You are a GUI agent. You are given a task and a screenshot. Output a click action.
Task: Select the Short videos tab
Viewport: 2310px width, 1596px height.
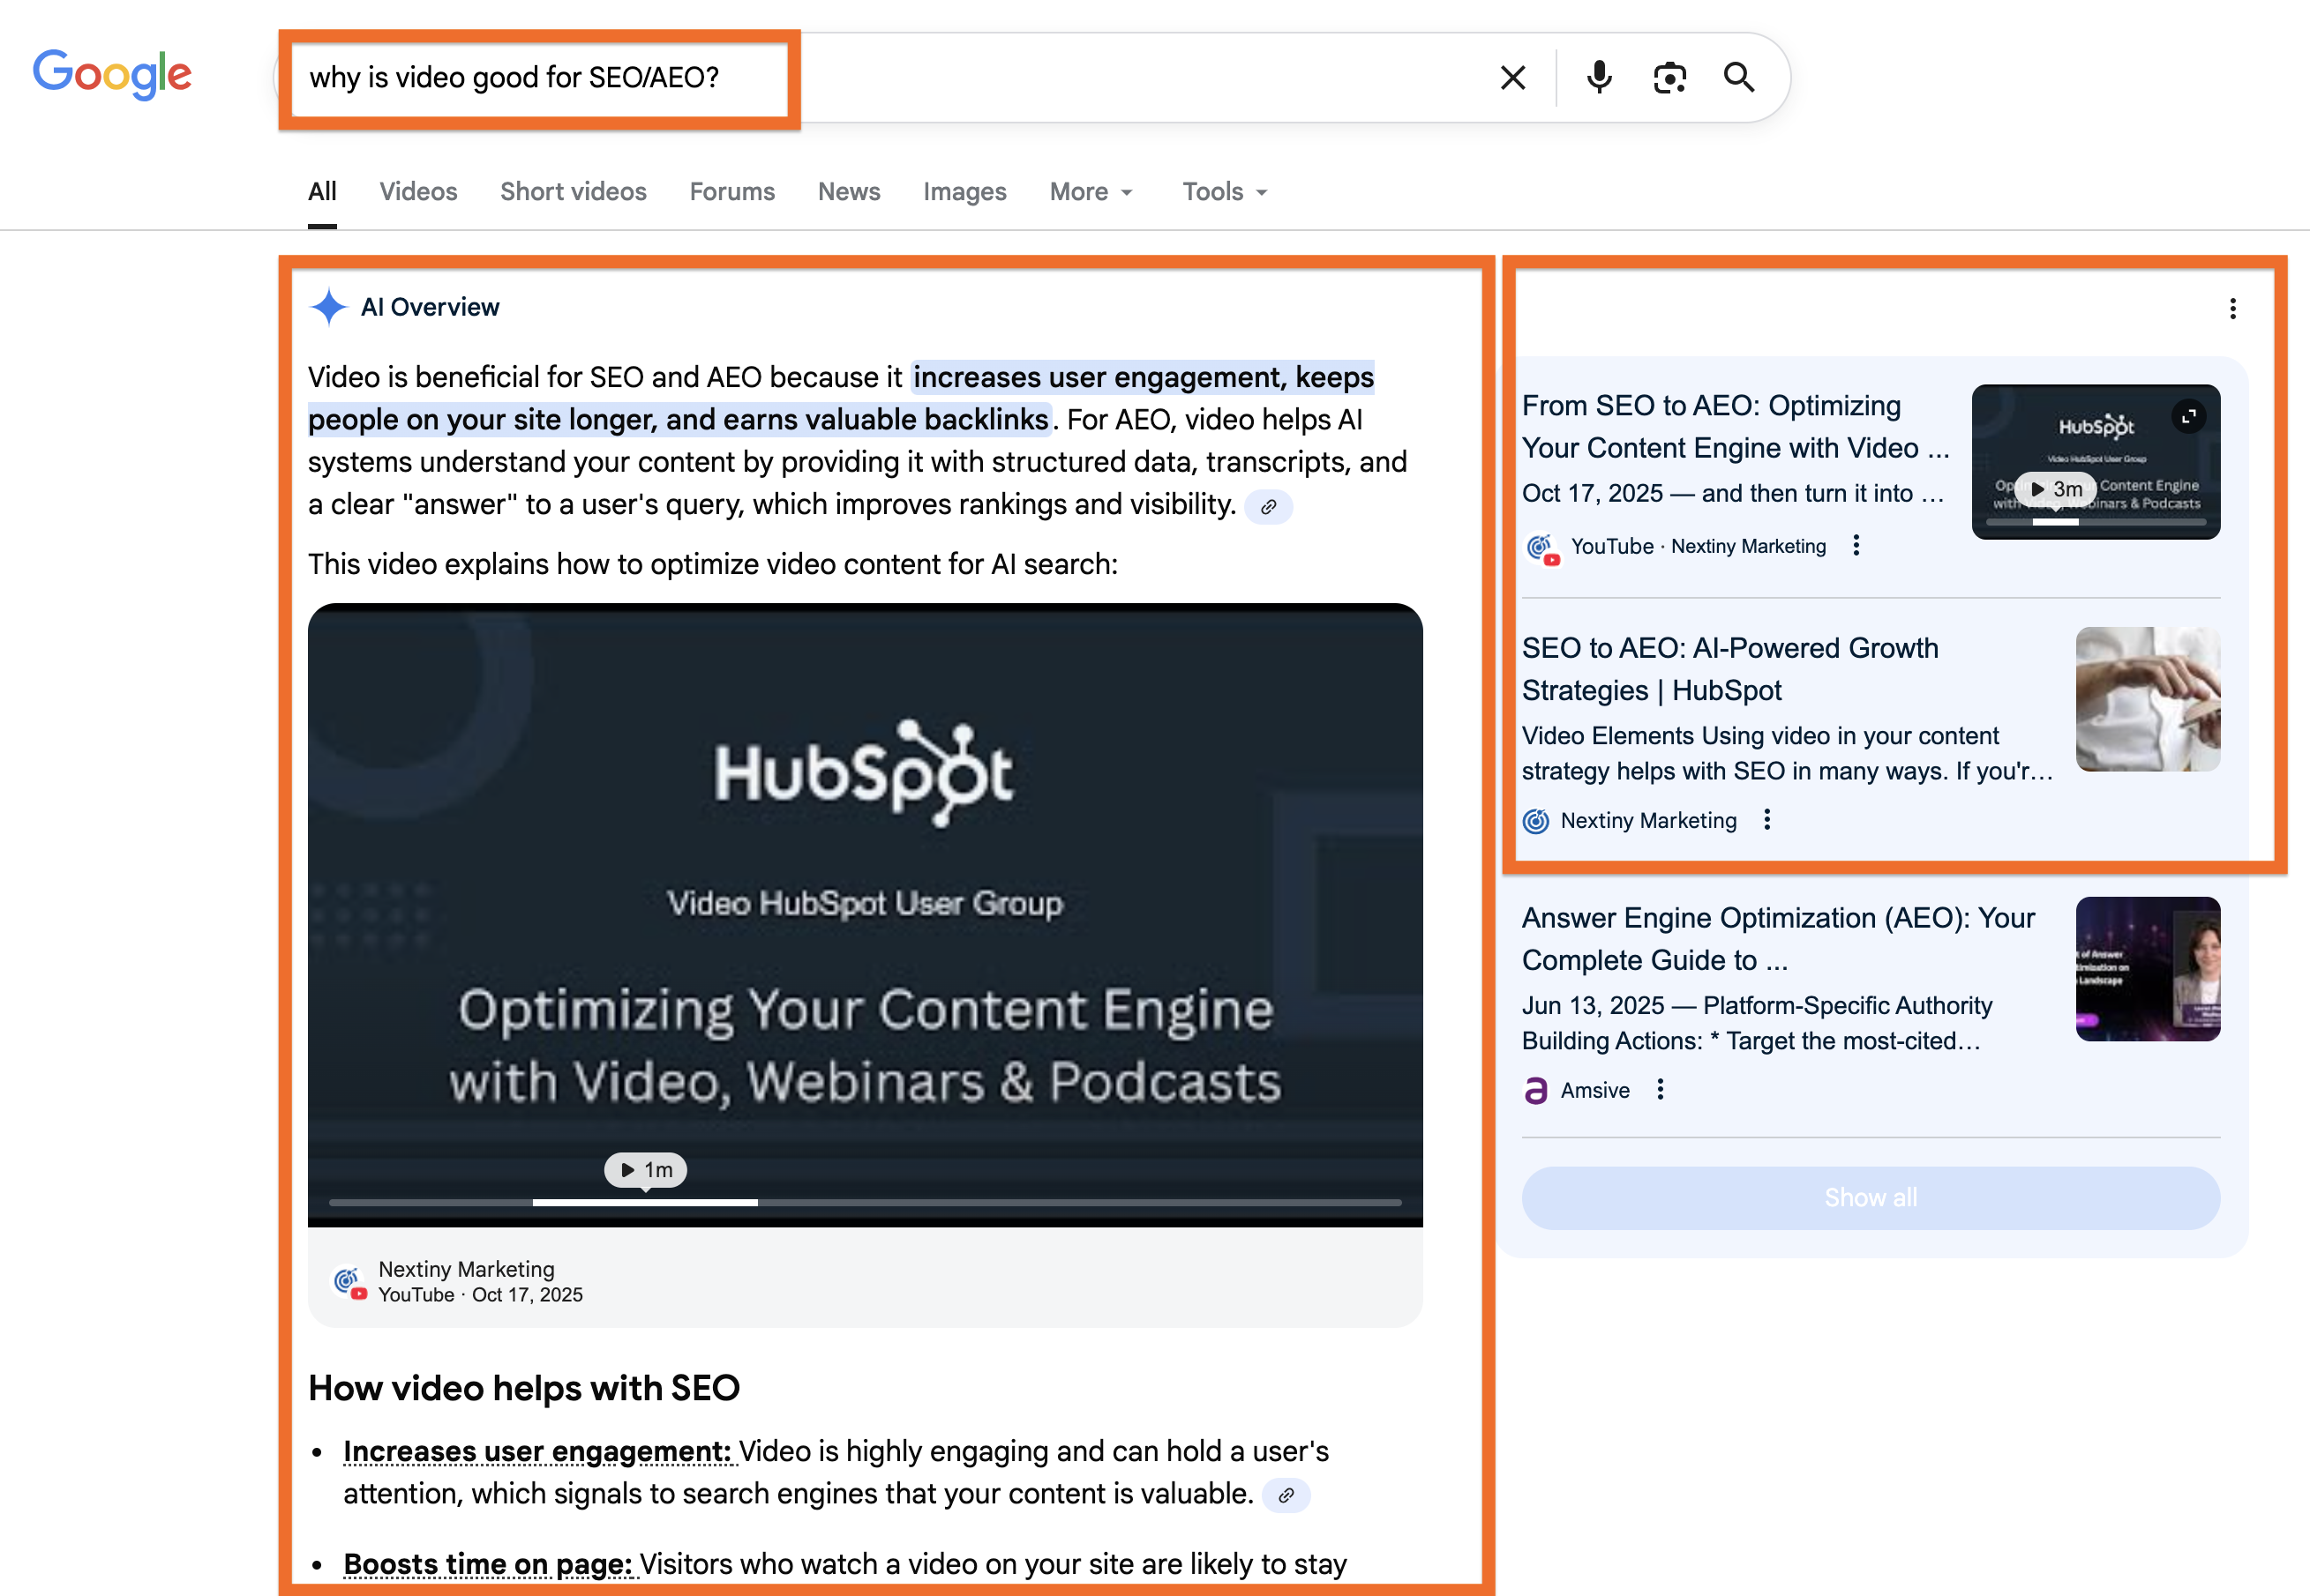pos(574,192)
